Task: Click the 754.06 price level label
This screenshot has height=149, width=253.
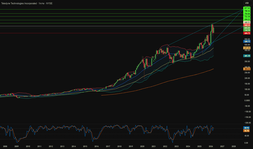Action: pos(247,14)
